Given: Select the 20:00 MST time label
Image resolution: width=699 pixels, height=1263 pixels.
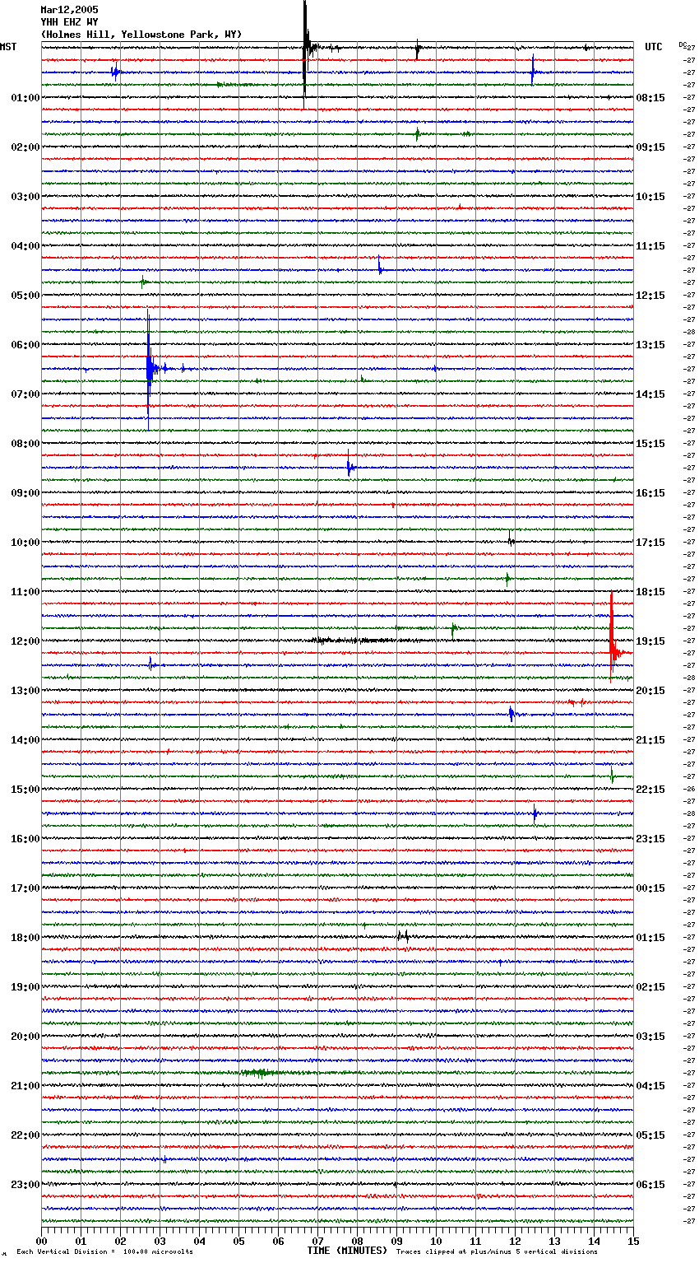Looking at the screenshot, I should point(25,1037).
